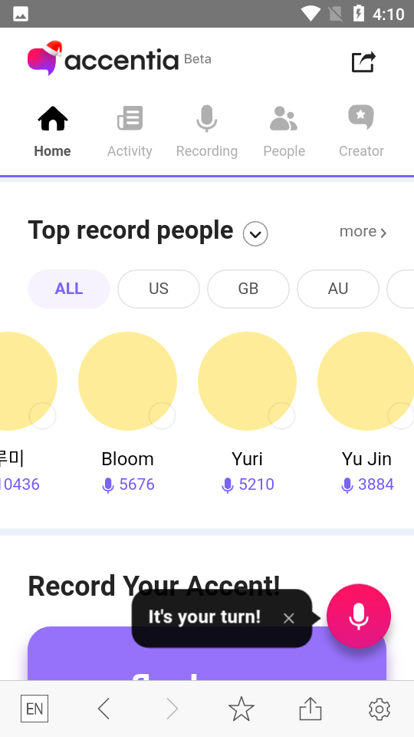Dismiss the It's your turn tooltip
Viewport: 414px width, 737px height.
coord(289,619)
